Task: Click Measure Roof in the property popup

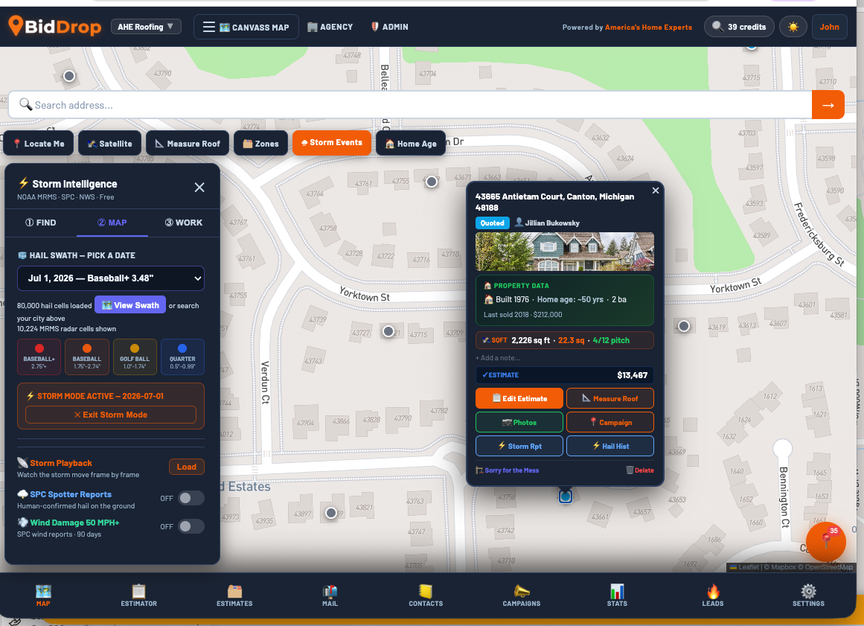Action: tap(610, 398)
